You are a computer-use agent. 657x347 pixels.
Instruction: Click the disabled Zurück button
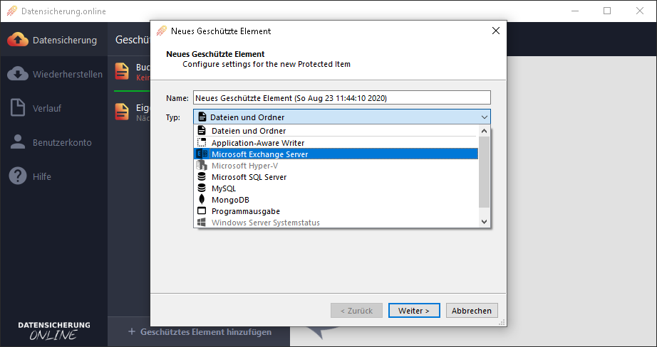[356, 311]
